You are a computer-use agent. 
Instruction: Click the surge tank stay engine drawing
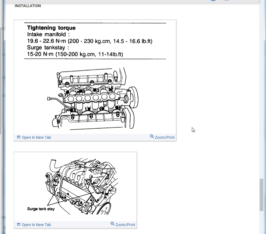click(82, 187)
